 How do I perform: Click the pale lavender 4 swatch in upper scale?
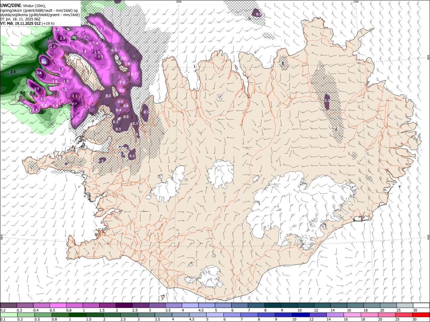(x=190, y=306)
